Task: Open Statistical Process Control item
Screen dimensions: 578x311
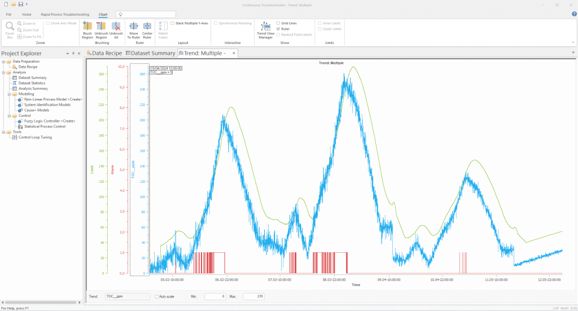Action: (45, 126)
